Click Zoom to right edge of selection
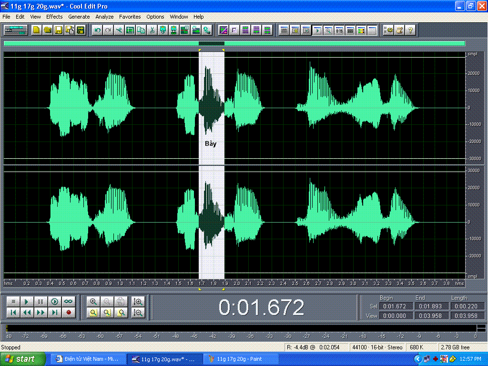The height and width of the screenshot is (366, 488). [121, 312]
